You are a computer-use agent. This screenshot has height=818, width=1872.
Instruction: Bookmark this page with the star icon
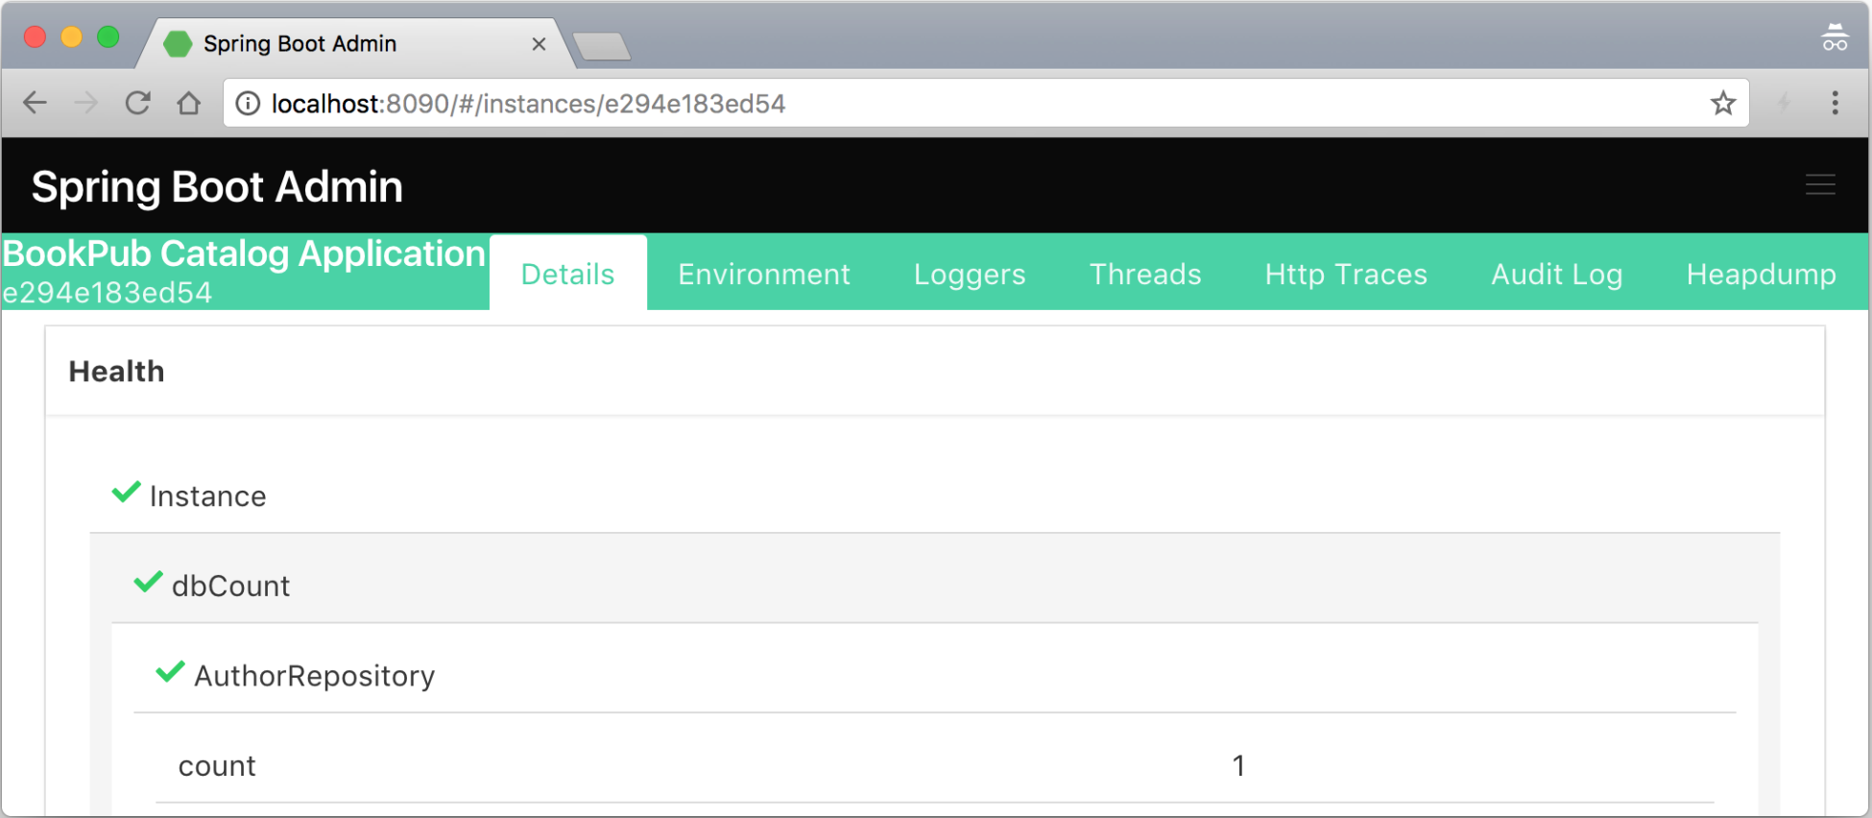(x=1723, y=103)
